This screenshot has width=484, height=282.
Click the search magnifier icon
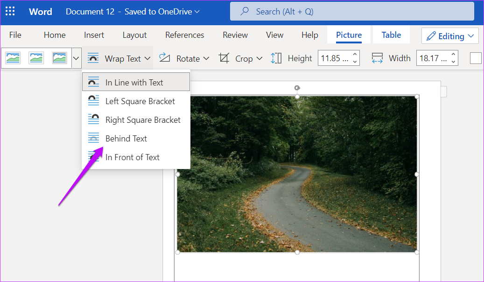point(245,11)
